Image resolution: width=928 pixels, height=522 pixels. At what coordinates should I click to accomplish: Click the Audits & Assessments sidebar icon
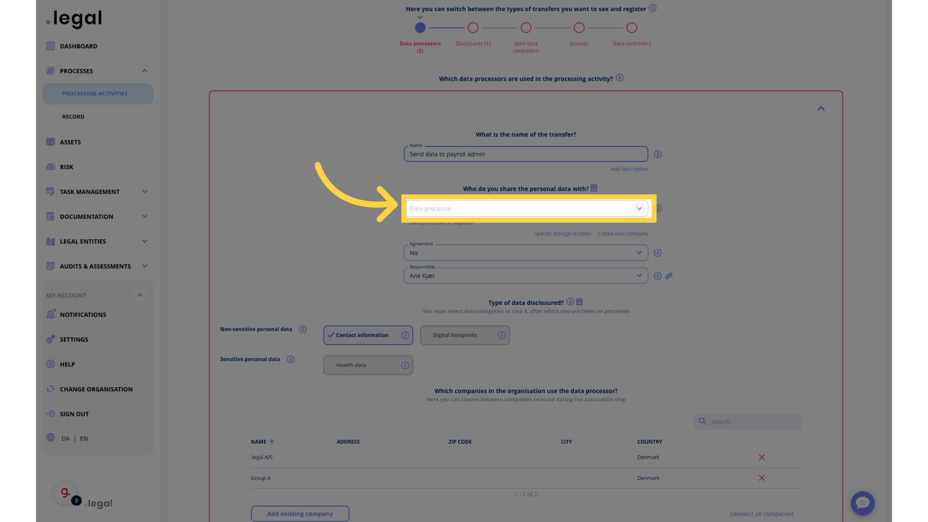pyautogui.click(x=50, y=266)
